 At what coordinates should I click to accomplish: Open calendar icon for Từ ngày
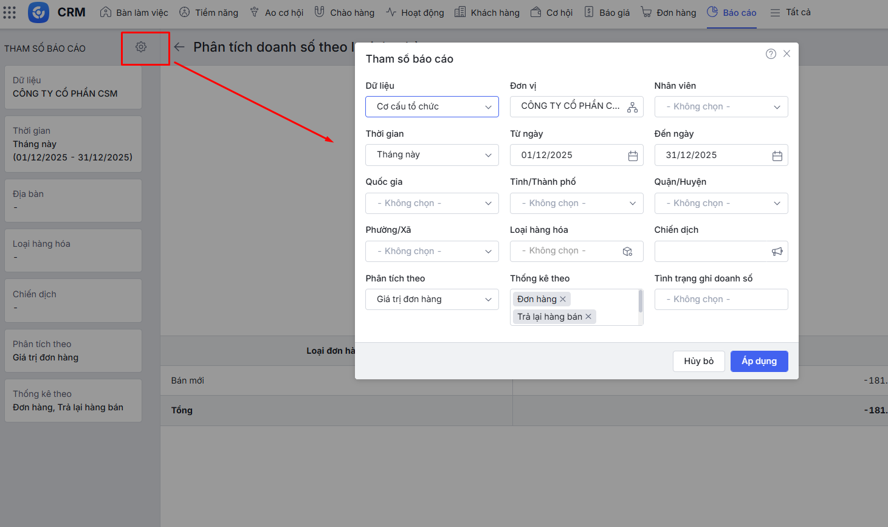coord(633,156)
